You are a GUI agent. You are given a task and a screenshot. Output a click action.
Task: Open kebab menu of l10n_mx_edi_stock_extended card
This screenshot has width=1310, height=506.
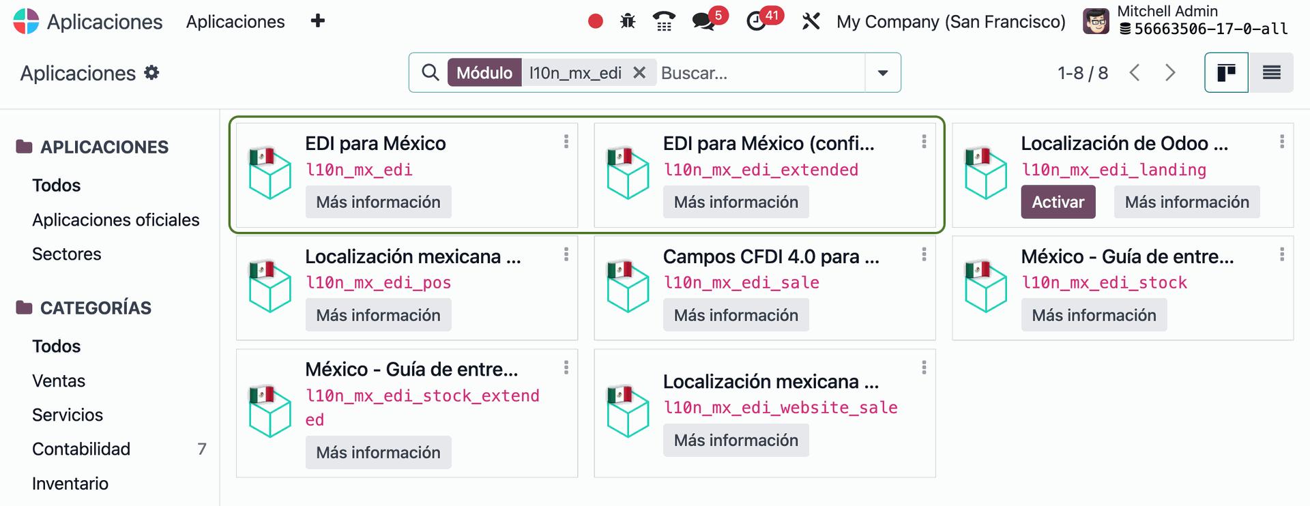[566, 368]
